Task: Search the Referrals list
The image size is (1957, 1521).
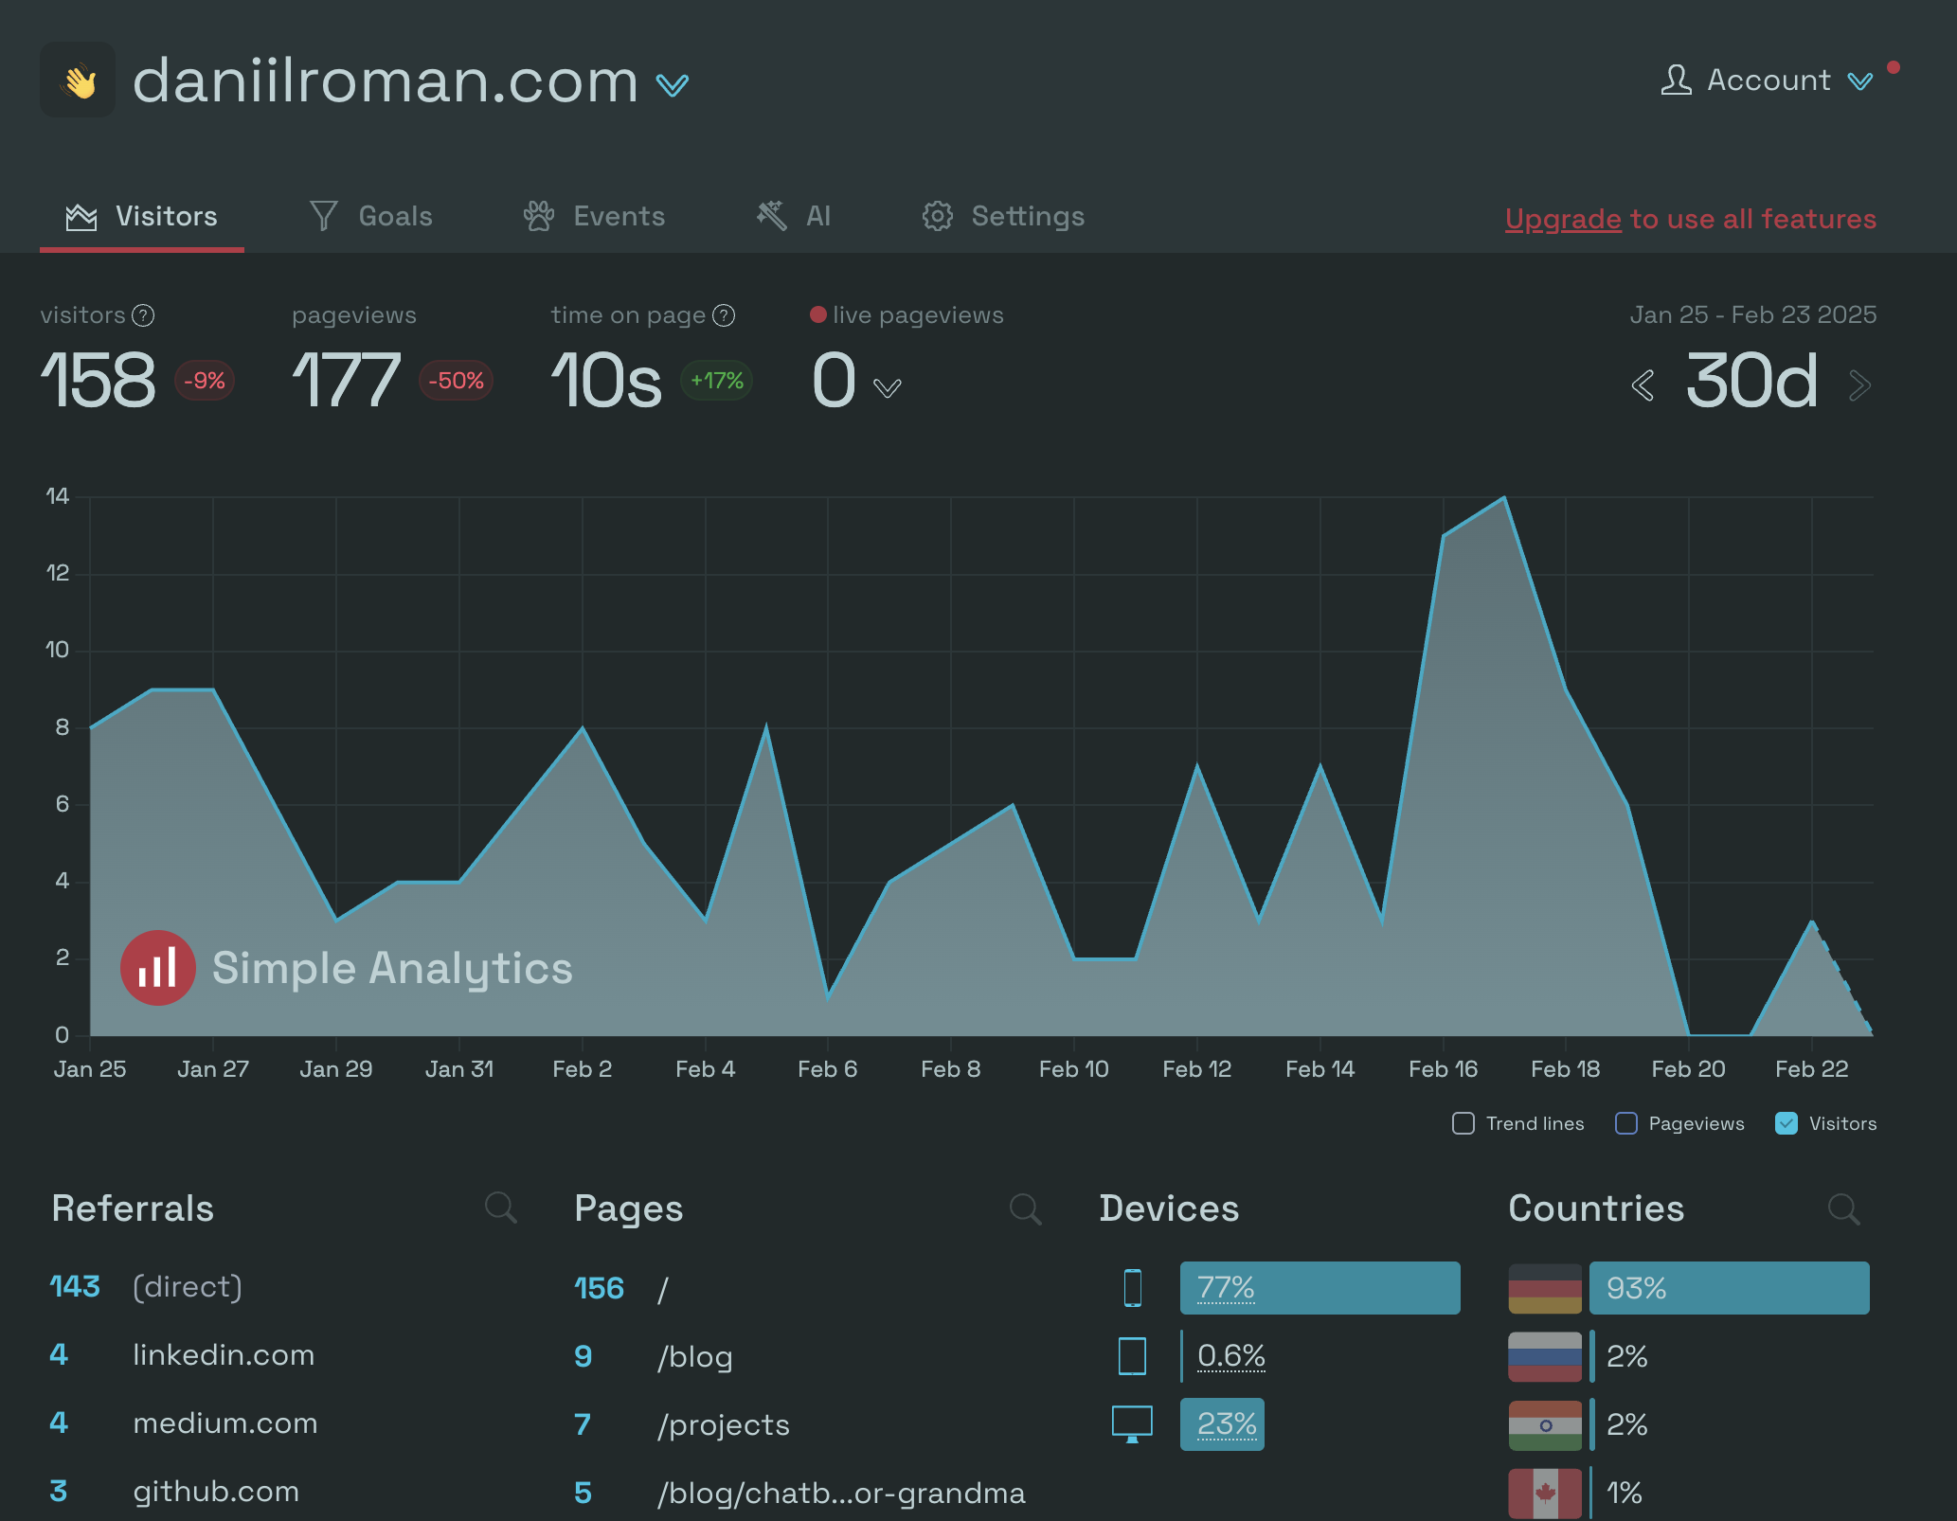Action: [500, 1208]
